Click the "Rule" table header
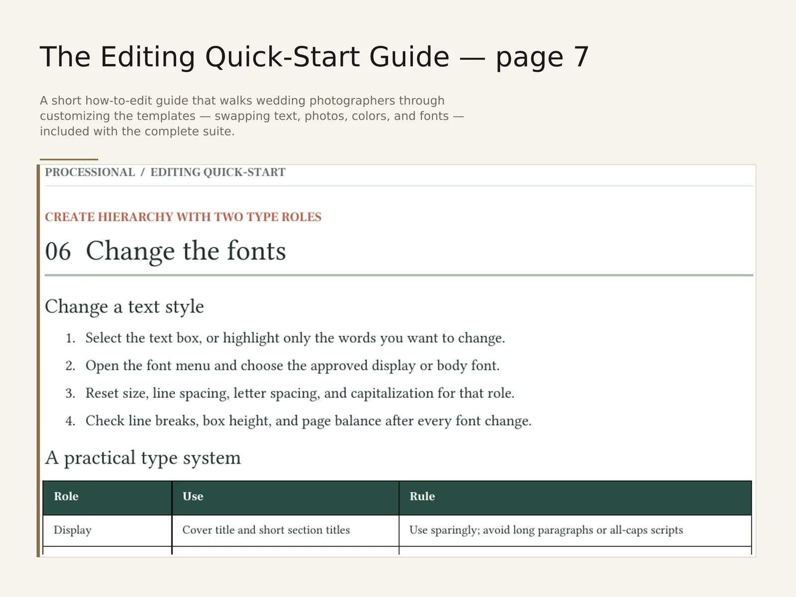Viewport: 796px width, 597px height. [575, 498]
